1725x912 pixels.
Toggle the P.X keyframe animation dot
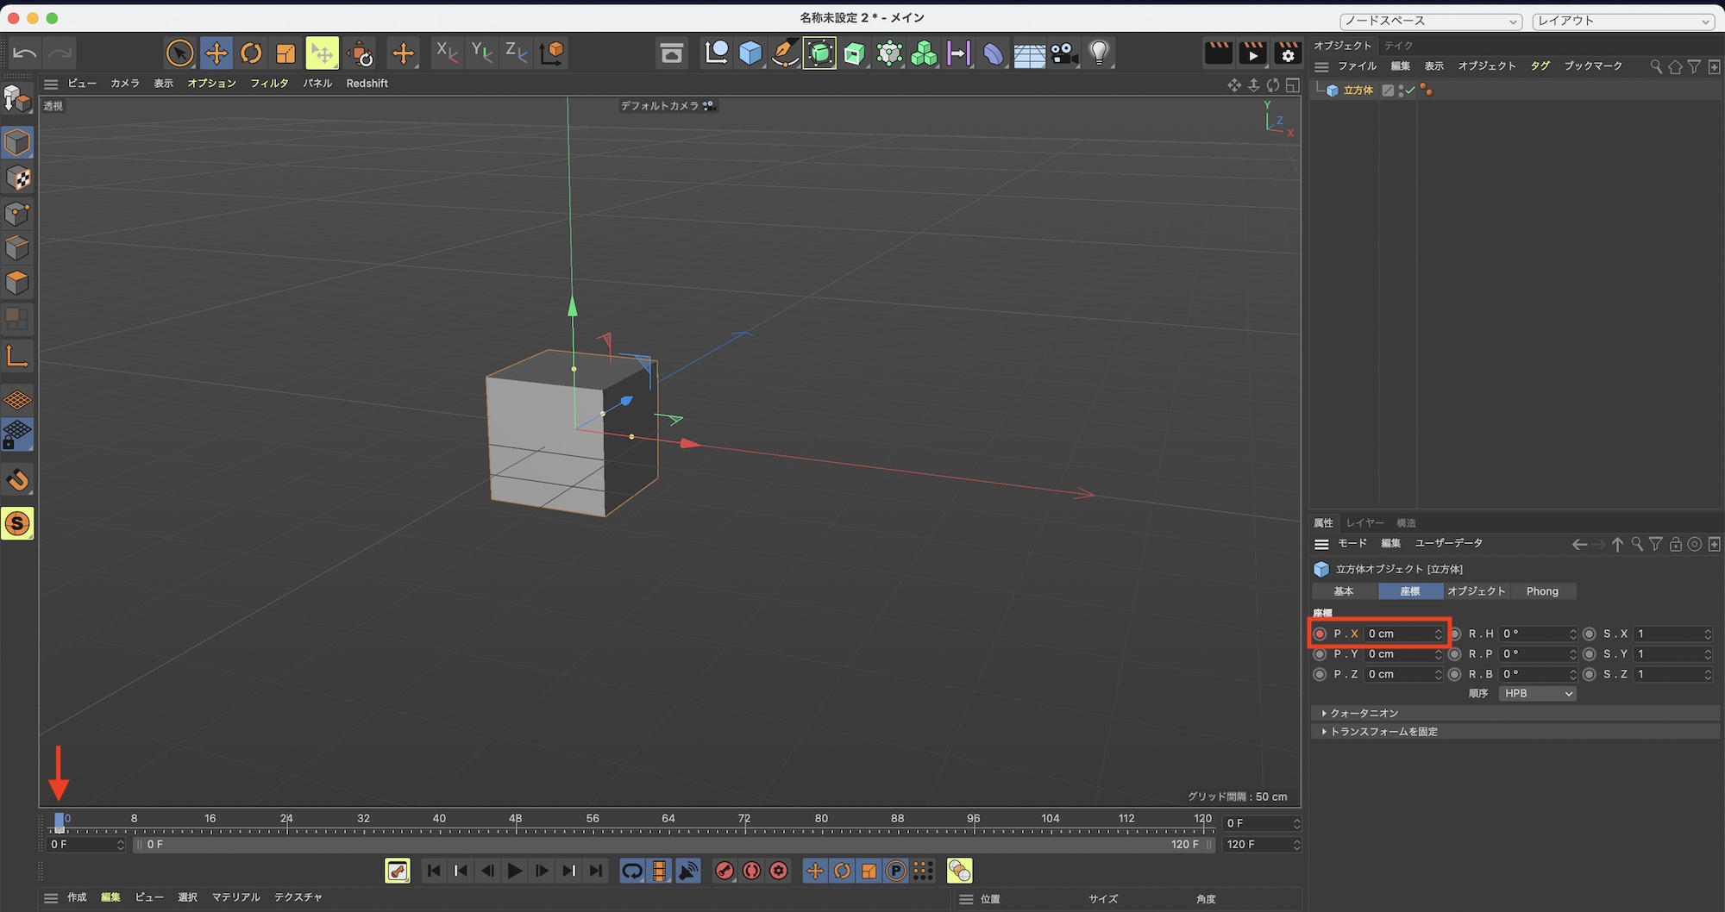pos(1320,634)
